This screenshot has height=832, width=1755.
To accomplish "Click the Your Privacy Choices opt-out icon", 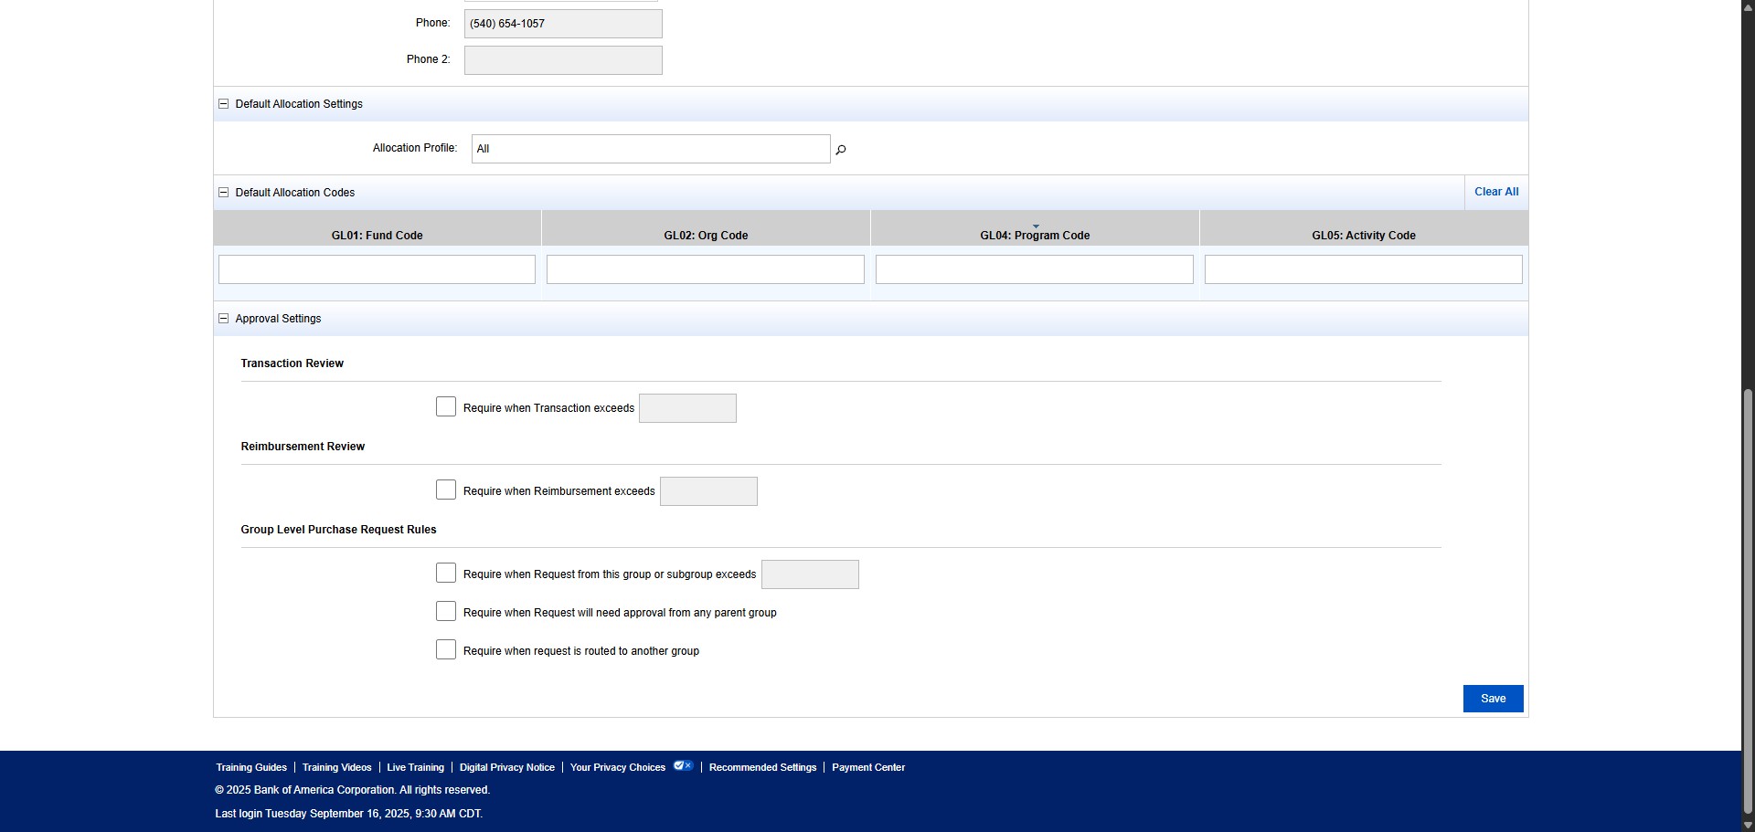I will pos(683,766).
